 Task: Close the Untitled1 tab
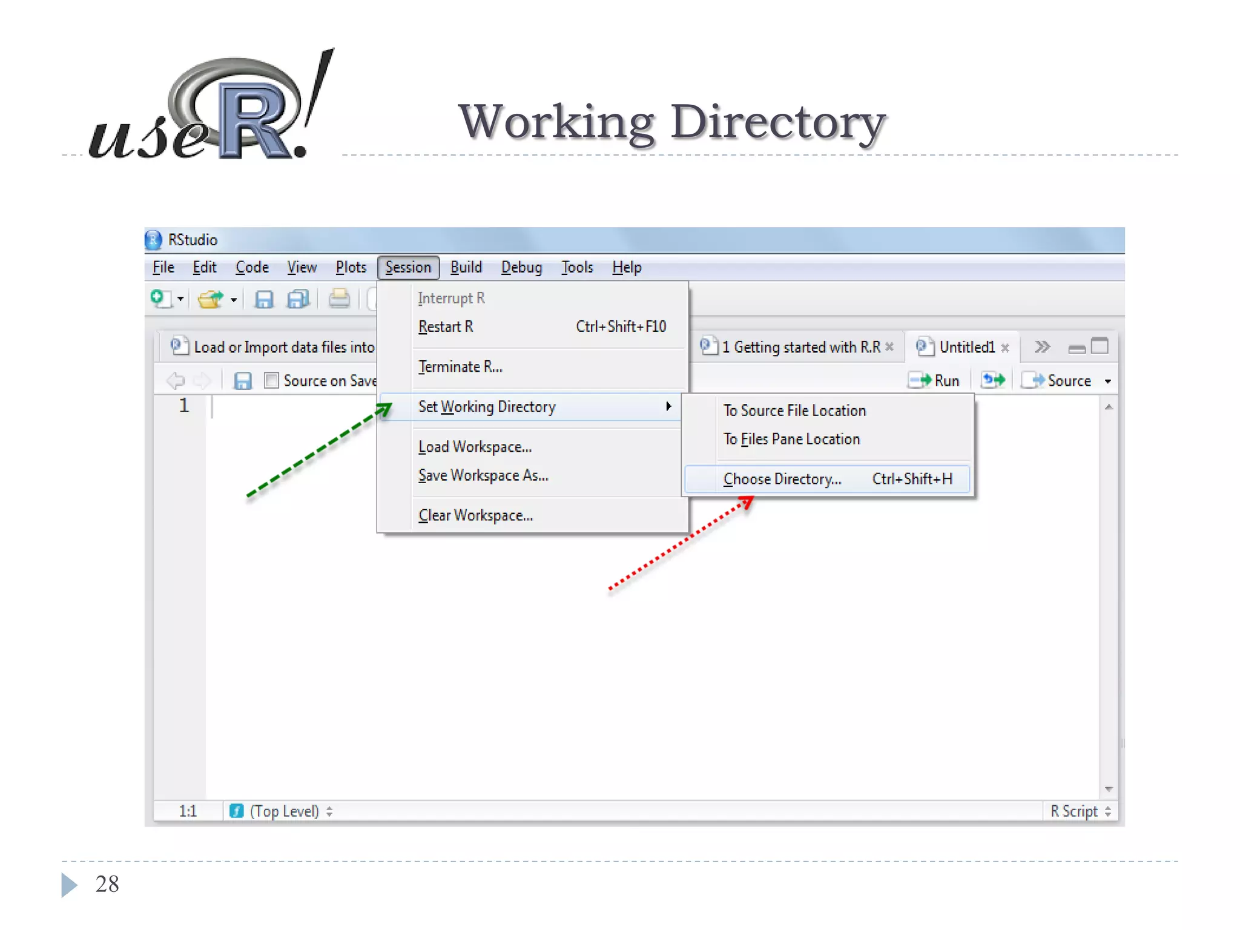[x=1005, y=348]
